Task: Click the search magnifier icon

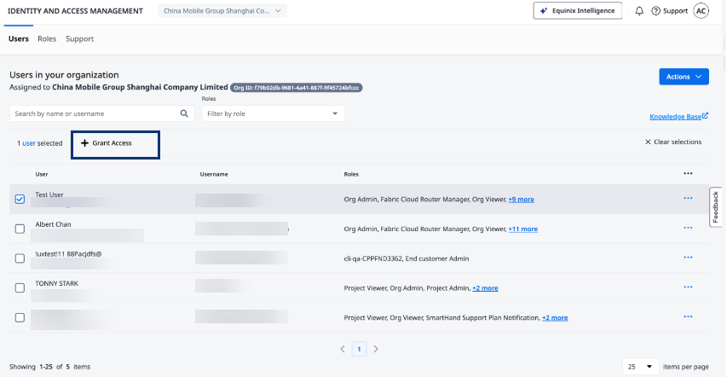Action: pyautogui.click(x=184, y=113)
